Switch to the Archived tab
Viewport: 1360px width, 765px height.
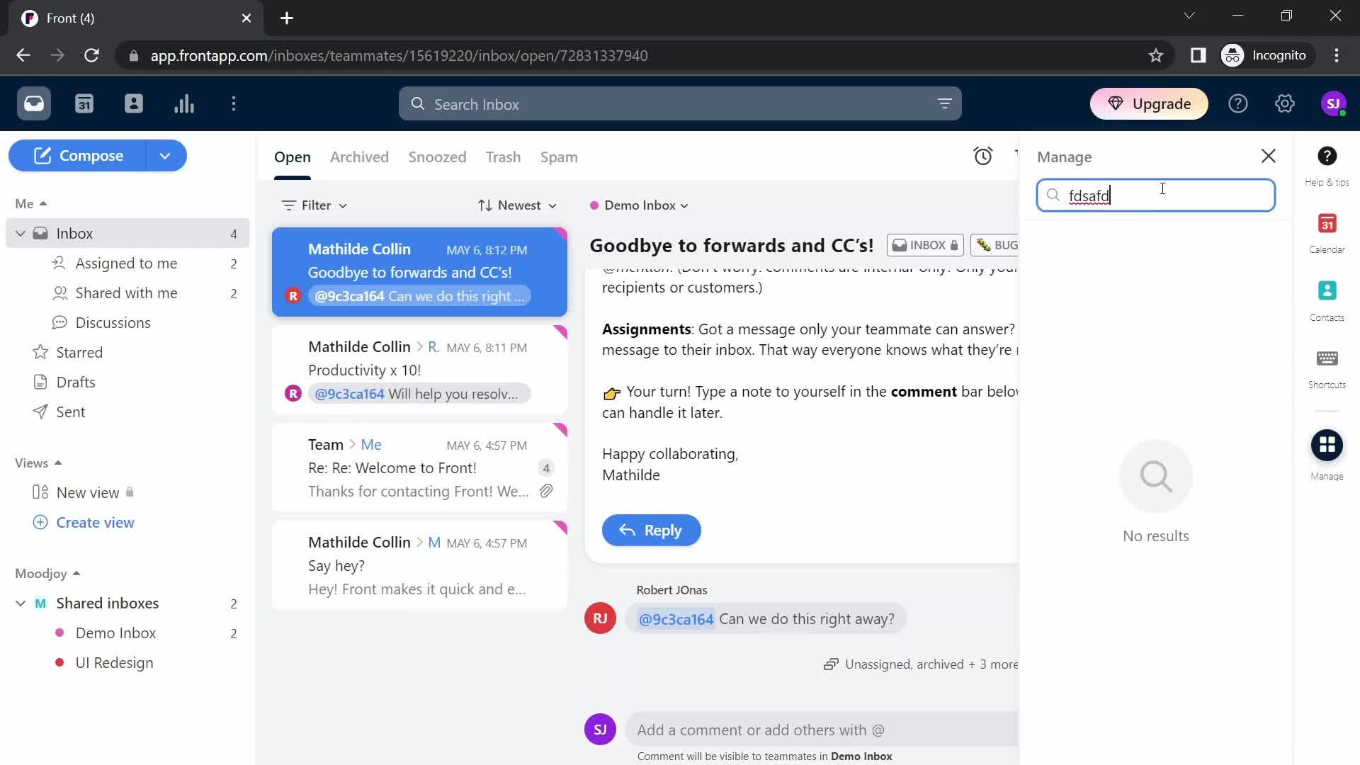pyautogui.click(x=360, y=156)
